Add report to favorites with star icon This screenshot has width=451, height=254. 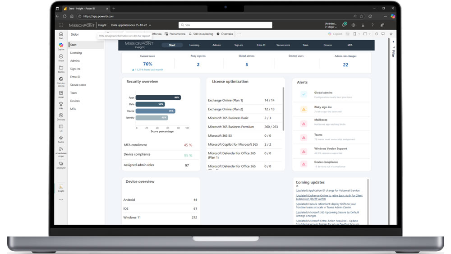(391, 34)
